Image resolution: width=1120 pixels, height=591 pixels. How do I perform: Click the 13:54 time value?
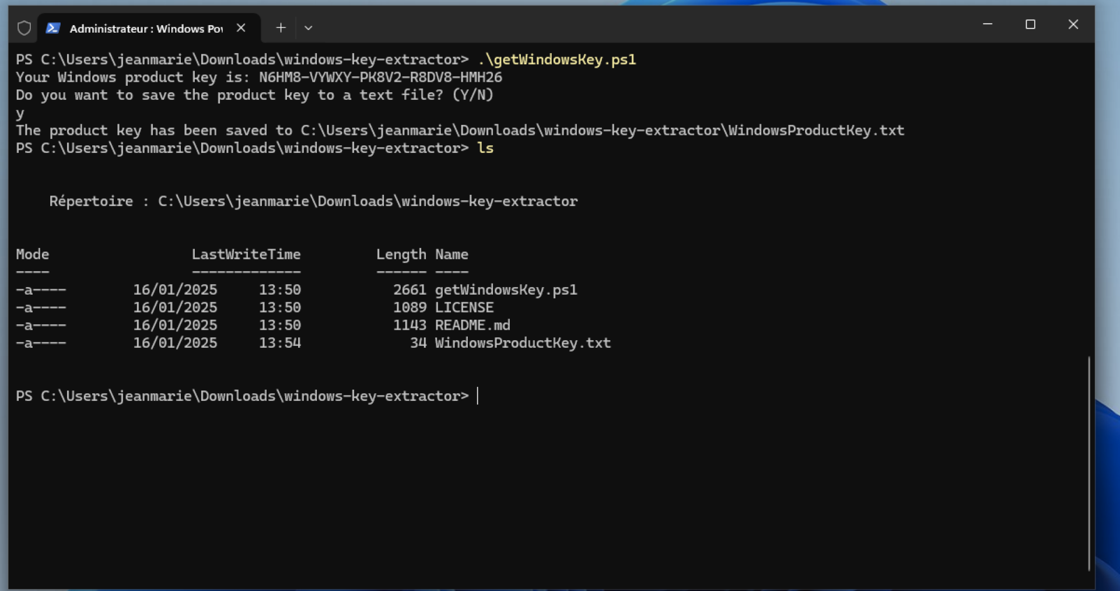point(280,343)
